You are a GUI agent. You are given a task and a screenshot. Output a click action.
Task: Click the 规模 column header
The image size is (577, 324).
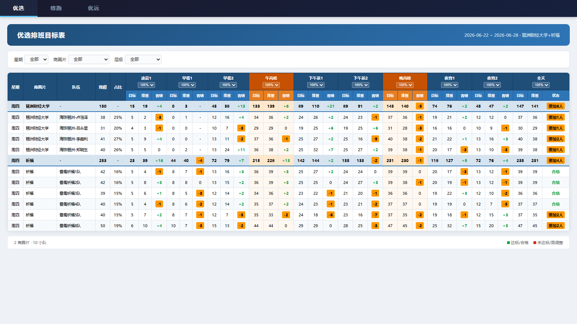pyautogui.click(x=103, y=87)
